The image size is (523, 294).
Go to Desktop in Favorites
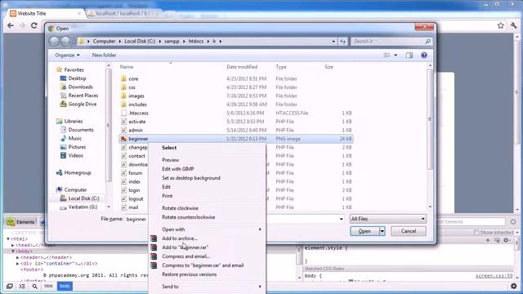coord(77,78)
